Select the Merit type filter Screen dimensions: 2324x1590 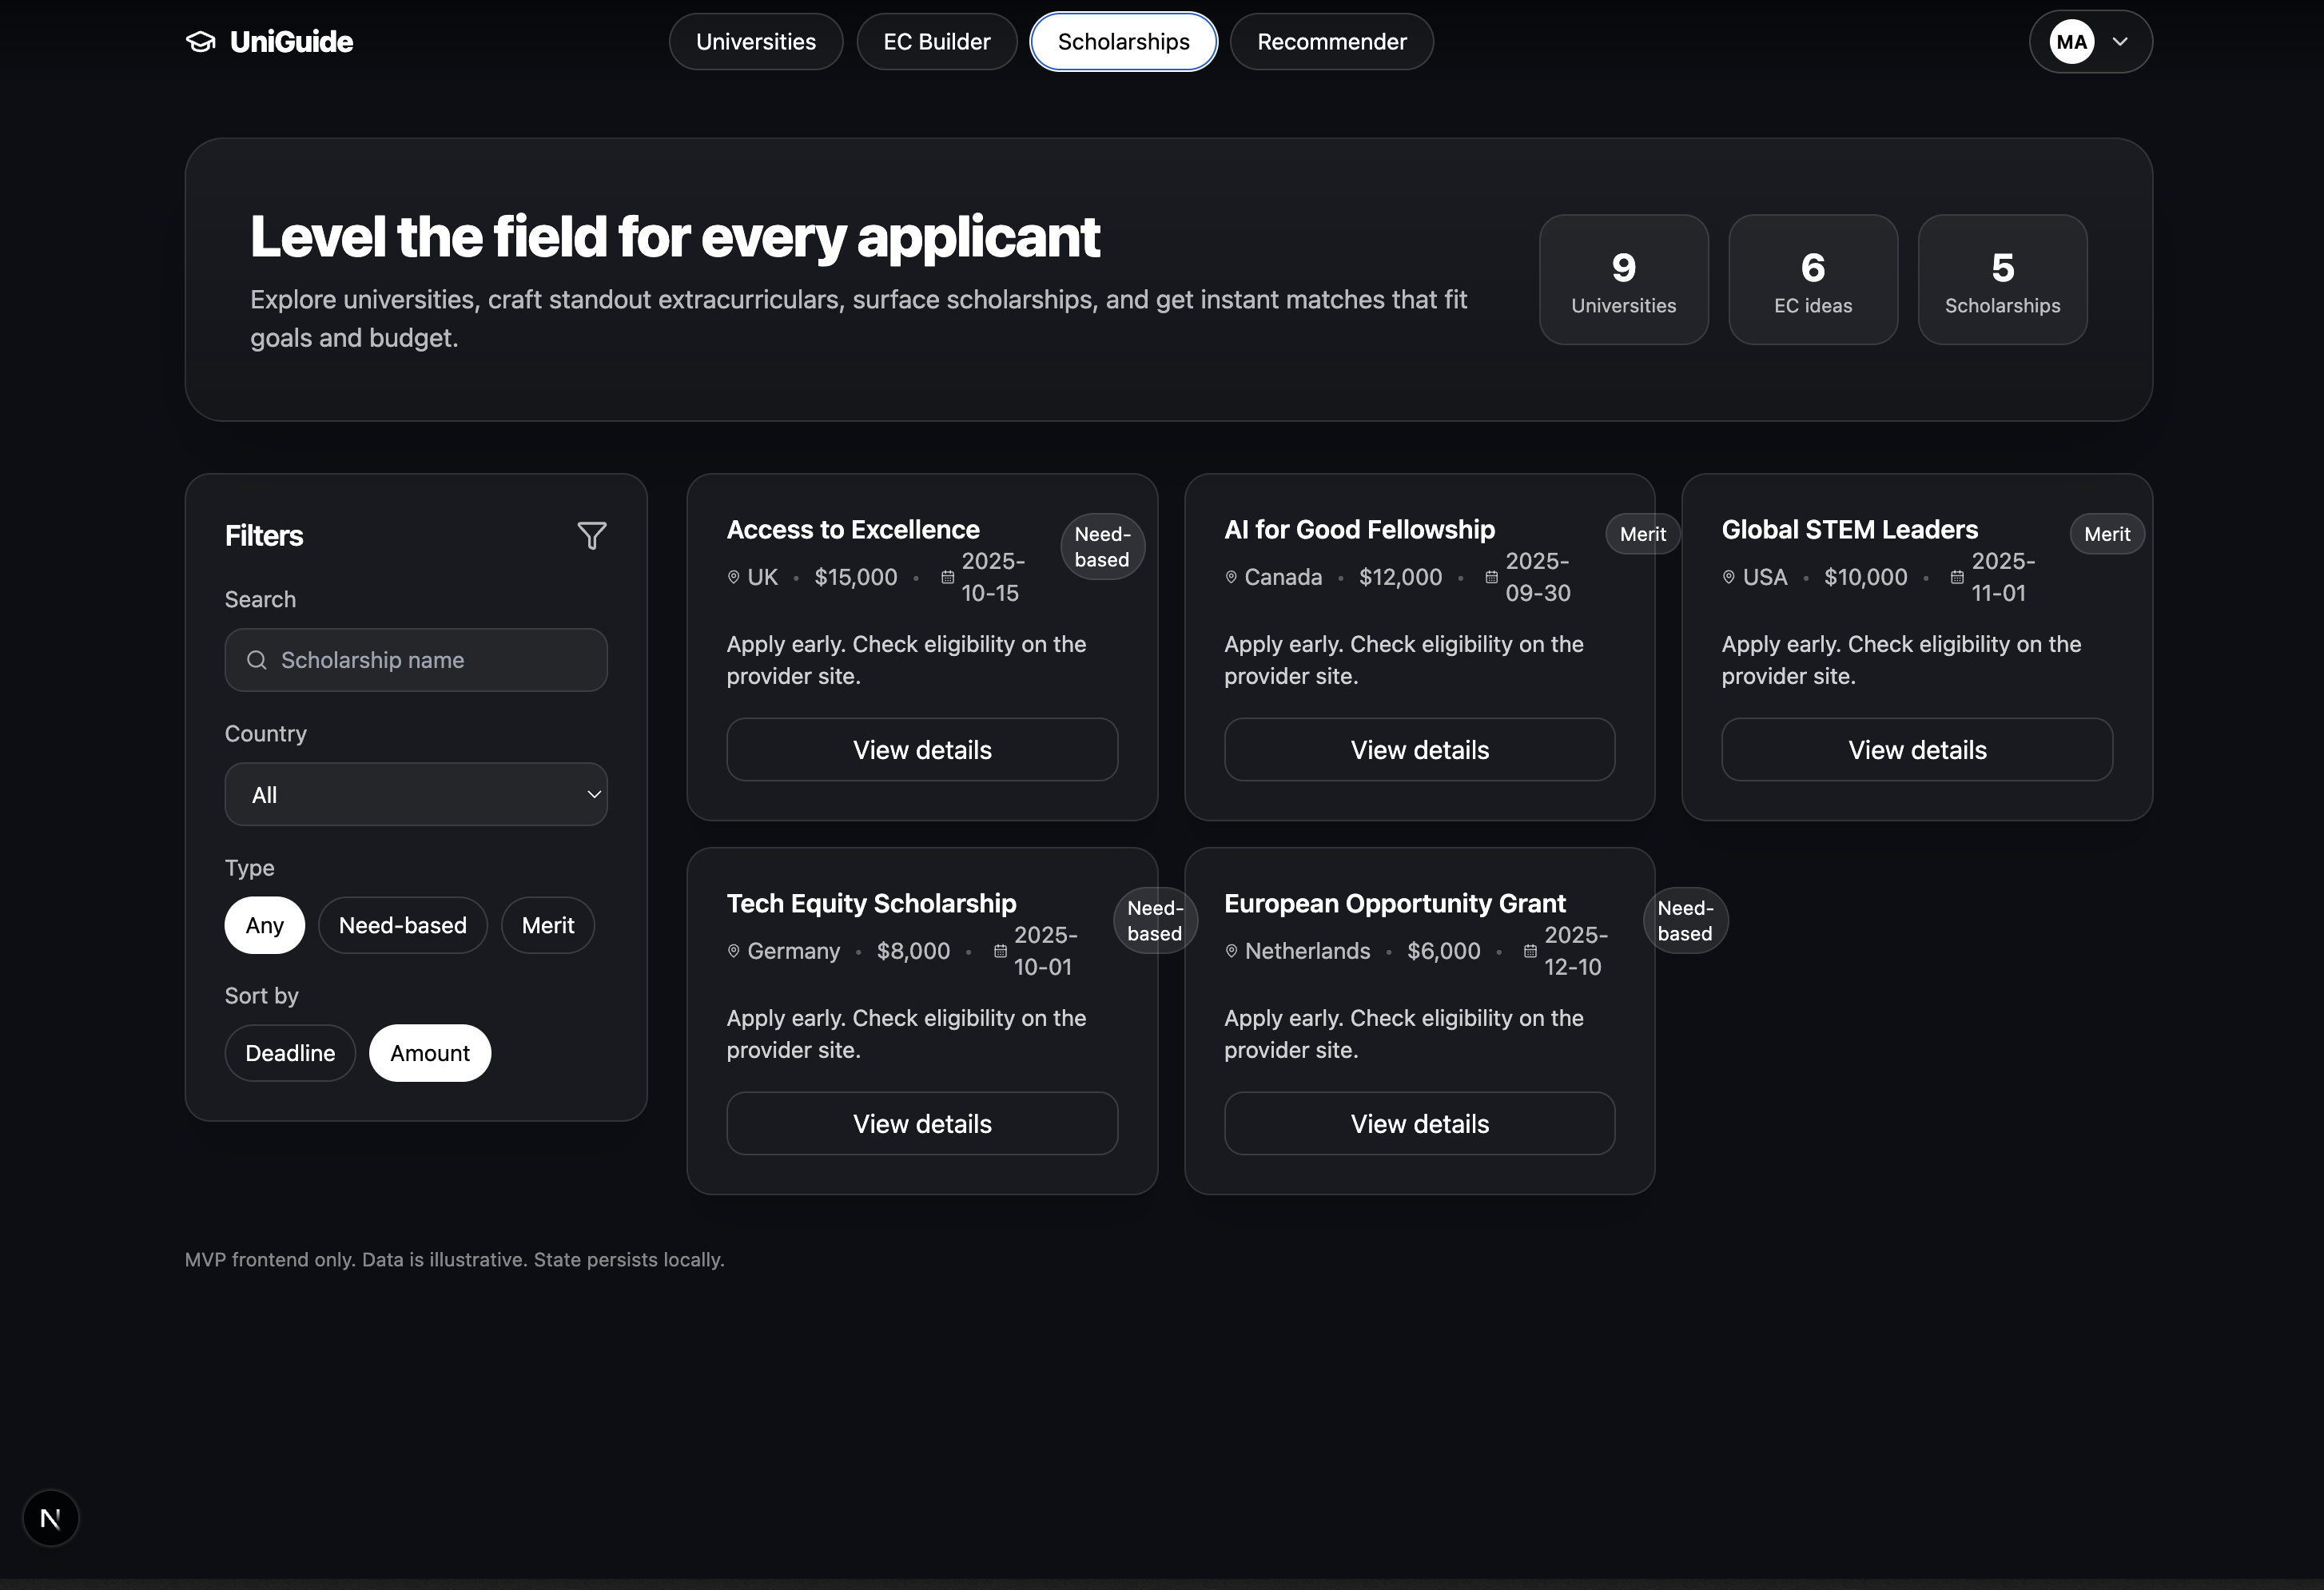click(547, 925)
